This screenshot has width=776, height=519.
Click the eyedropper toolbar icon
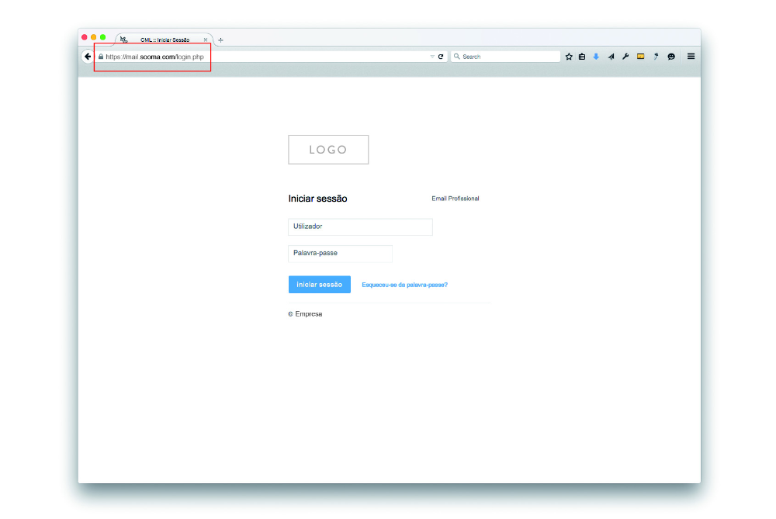click(x=656, y=57)
